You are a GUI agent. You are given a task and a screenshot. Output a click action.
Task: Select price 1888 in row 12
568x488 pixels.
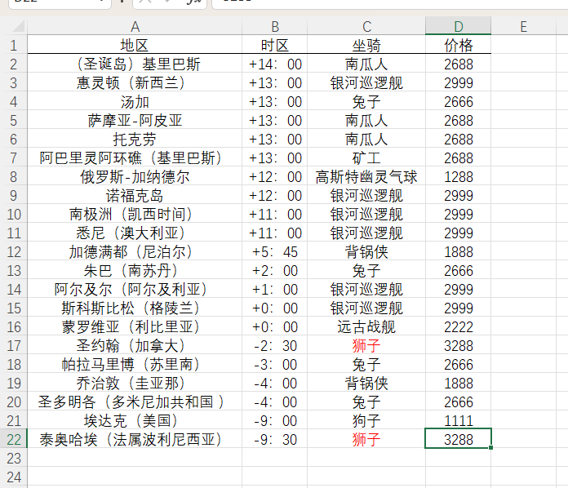tap(459, 252)
